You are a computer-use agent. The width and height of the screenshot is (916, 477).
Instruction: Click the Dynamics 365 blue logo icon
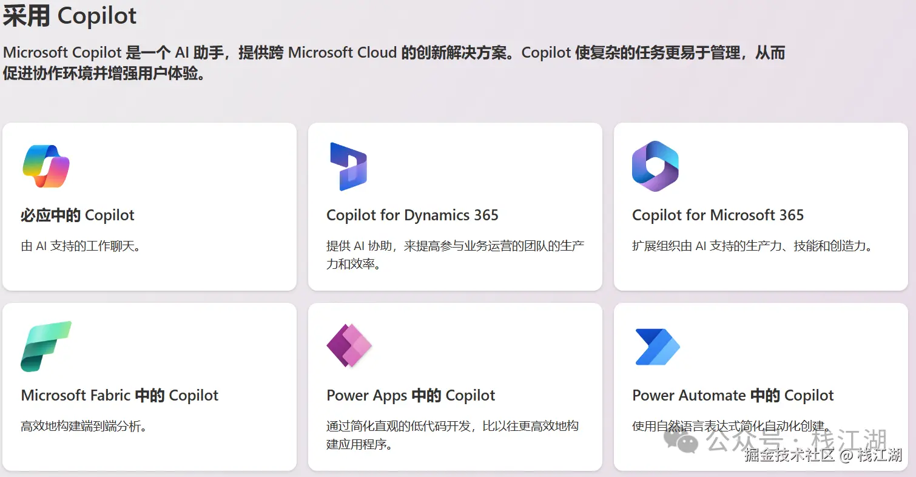[348, 166]
